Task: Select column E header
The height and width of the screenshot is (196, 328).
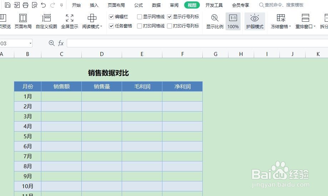Action: [x=142, y=54]
